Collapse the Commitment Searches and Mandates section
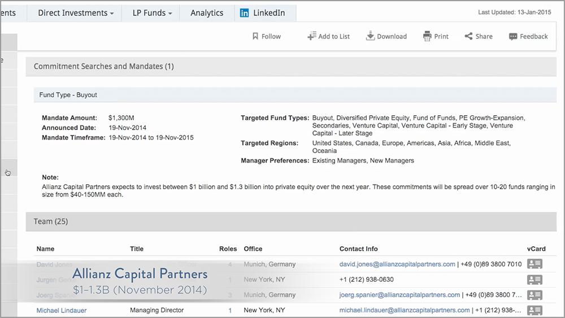Screen dimensions: 565x318 pyautogui.click(x=291, y=66)
